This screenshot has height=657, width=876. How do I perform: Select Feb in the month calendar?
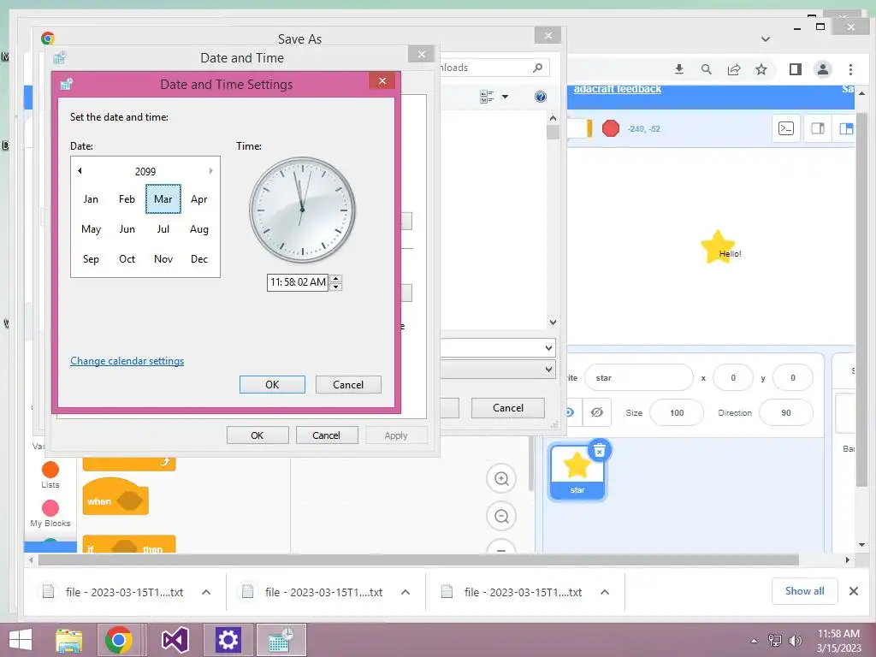[x=127, y=198]
